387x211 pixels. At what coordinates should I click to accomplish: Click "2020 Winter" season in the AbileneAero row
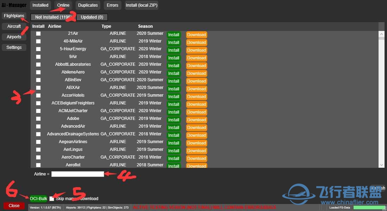tap(150, 72)
